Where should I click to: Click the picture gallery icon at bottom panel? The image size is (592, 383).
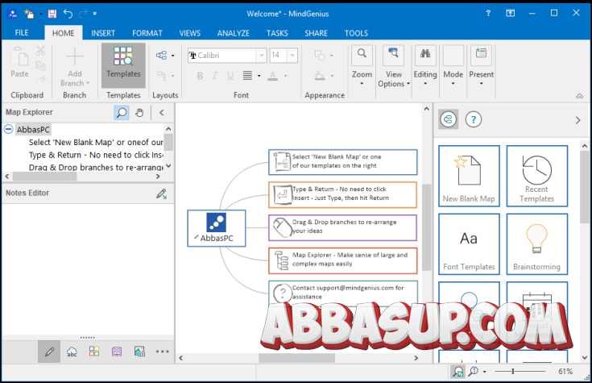pyautogui.click(x=139, y=352)
